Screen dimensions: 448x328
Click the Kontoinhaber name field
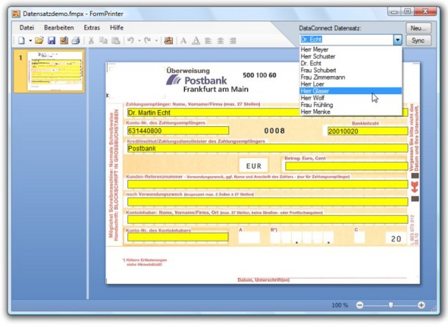click(268, 219)
